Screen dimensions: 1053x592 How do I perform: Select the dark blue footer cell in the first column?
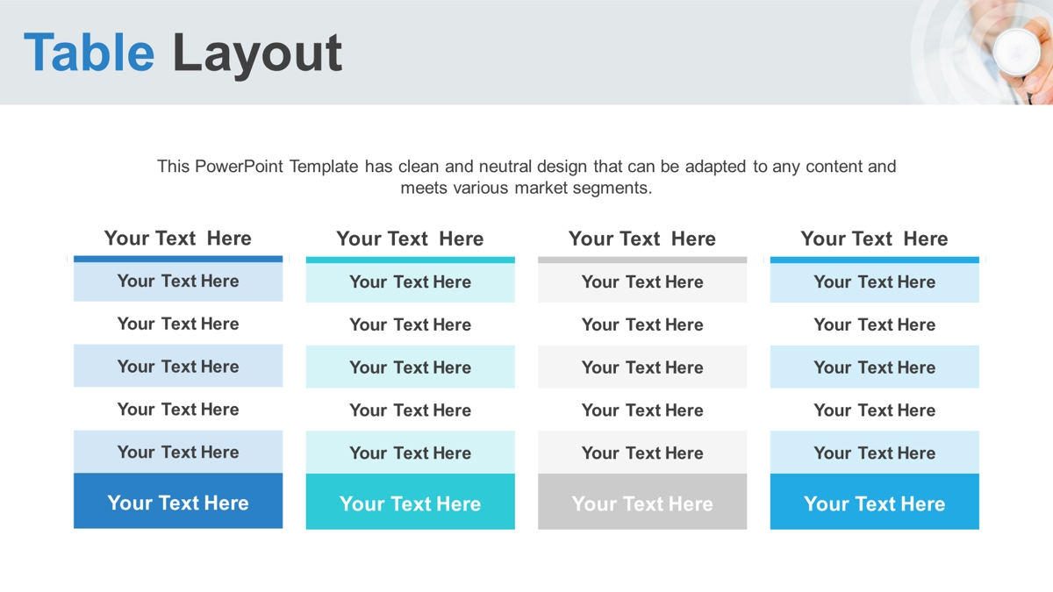point(178,501)
